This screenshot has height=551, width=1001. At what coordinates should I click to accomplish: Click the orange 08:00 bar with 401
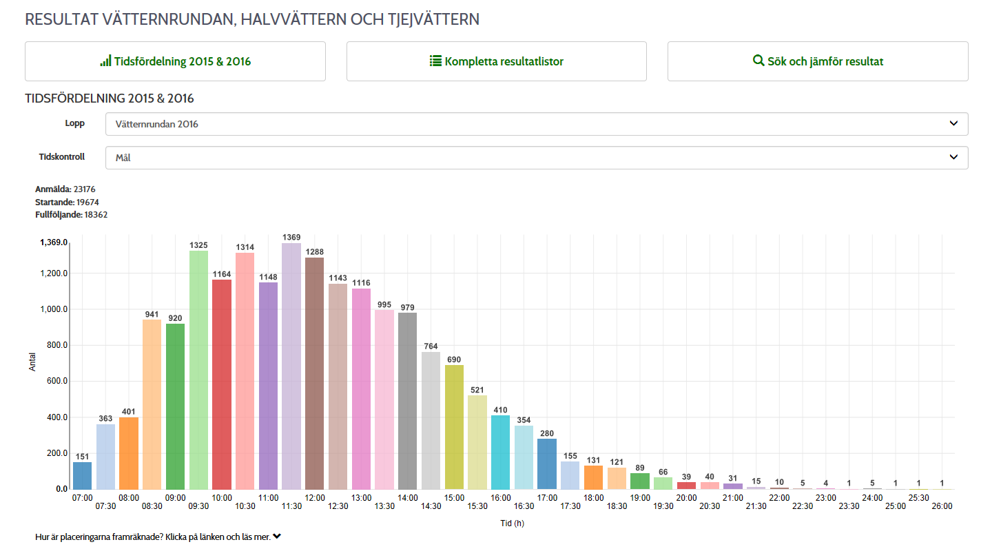point(129,453)
